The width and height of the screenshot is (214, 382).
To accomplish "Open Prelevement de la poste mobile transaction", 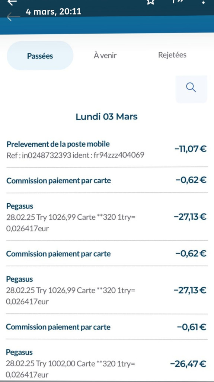I will (x=107, y=150).
